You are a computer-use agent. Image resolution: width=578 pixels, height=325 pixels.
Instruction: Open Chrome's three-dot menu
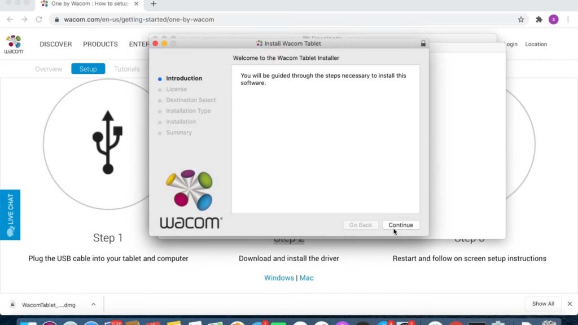pyautogui.click(x=568, y=20)
